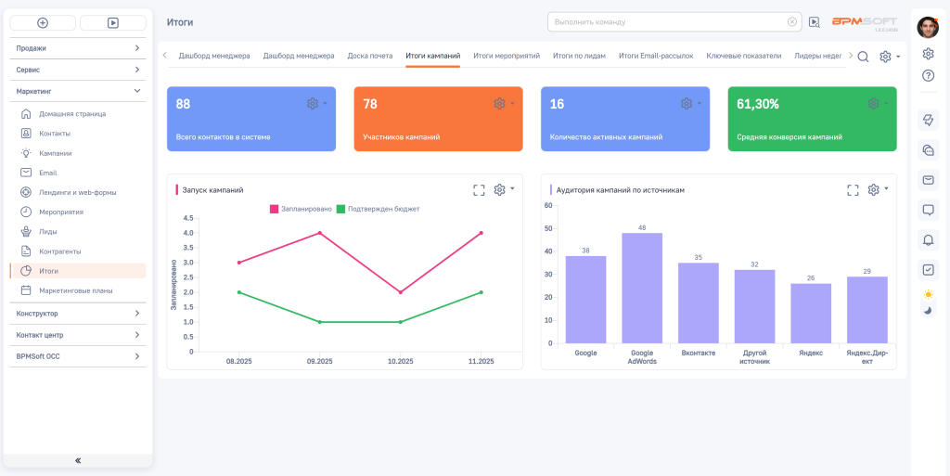950x476 pixels.
Task: Switch to Итоги мероприятий tab
Action: [507, 56]
